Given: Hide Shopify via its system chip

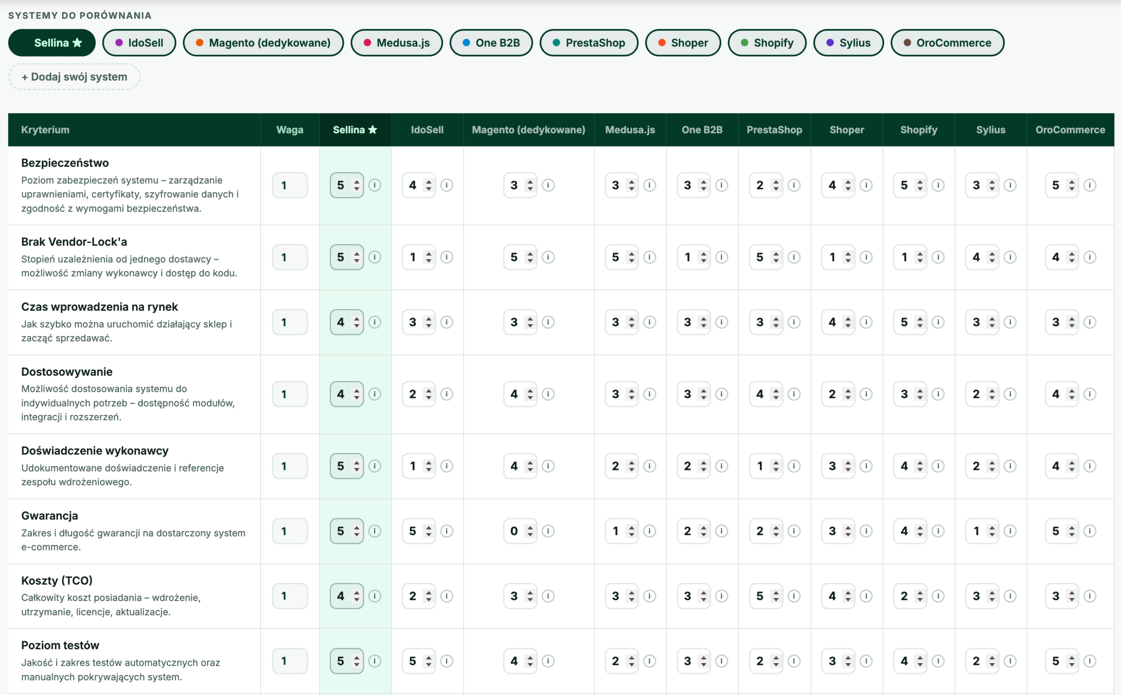Looking at the screenshot, I should [x=768, y=43].
